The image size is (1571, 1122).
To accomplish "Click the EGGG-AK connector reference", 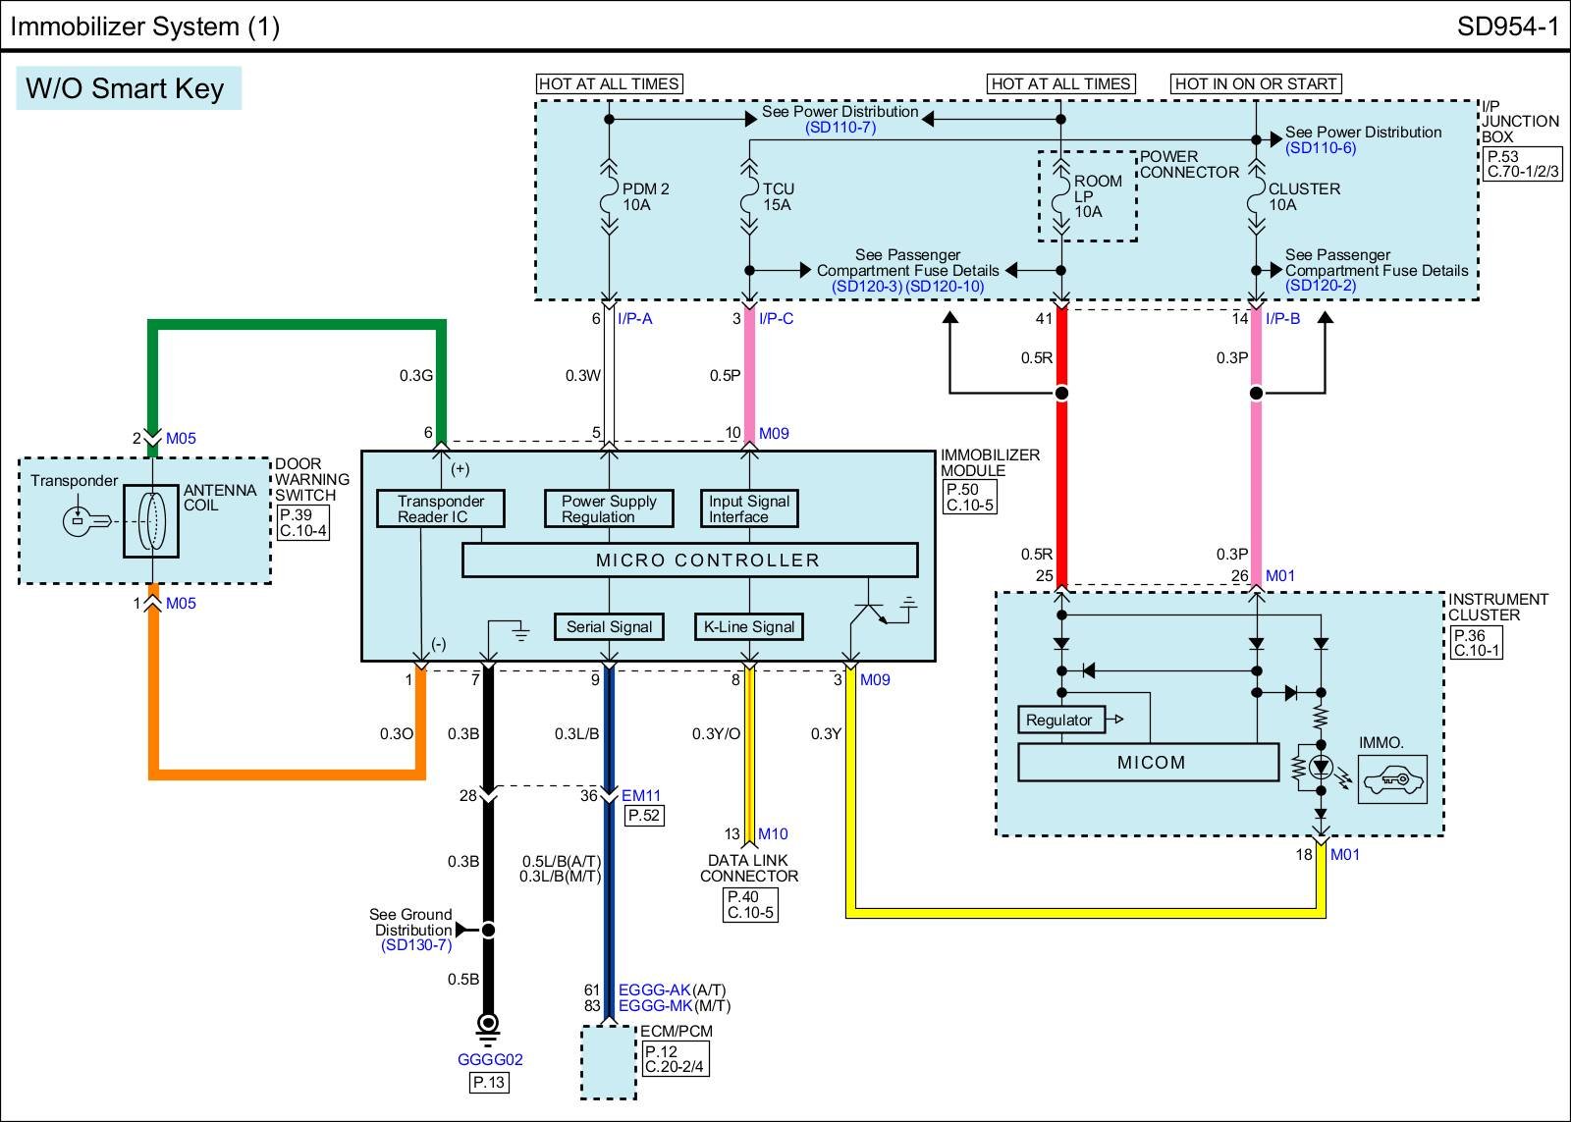I will 654,990.
